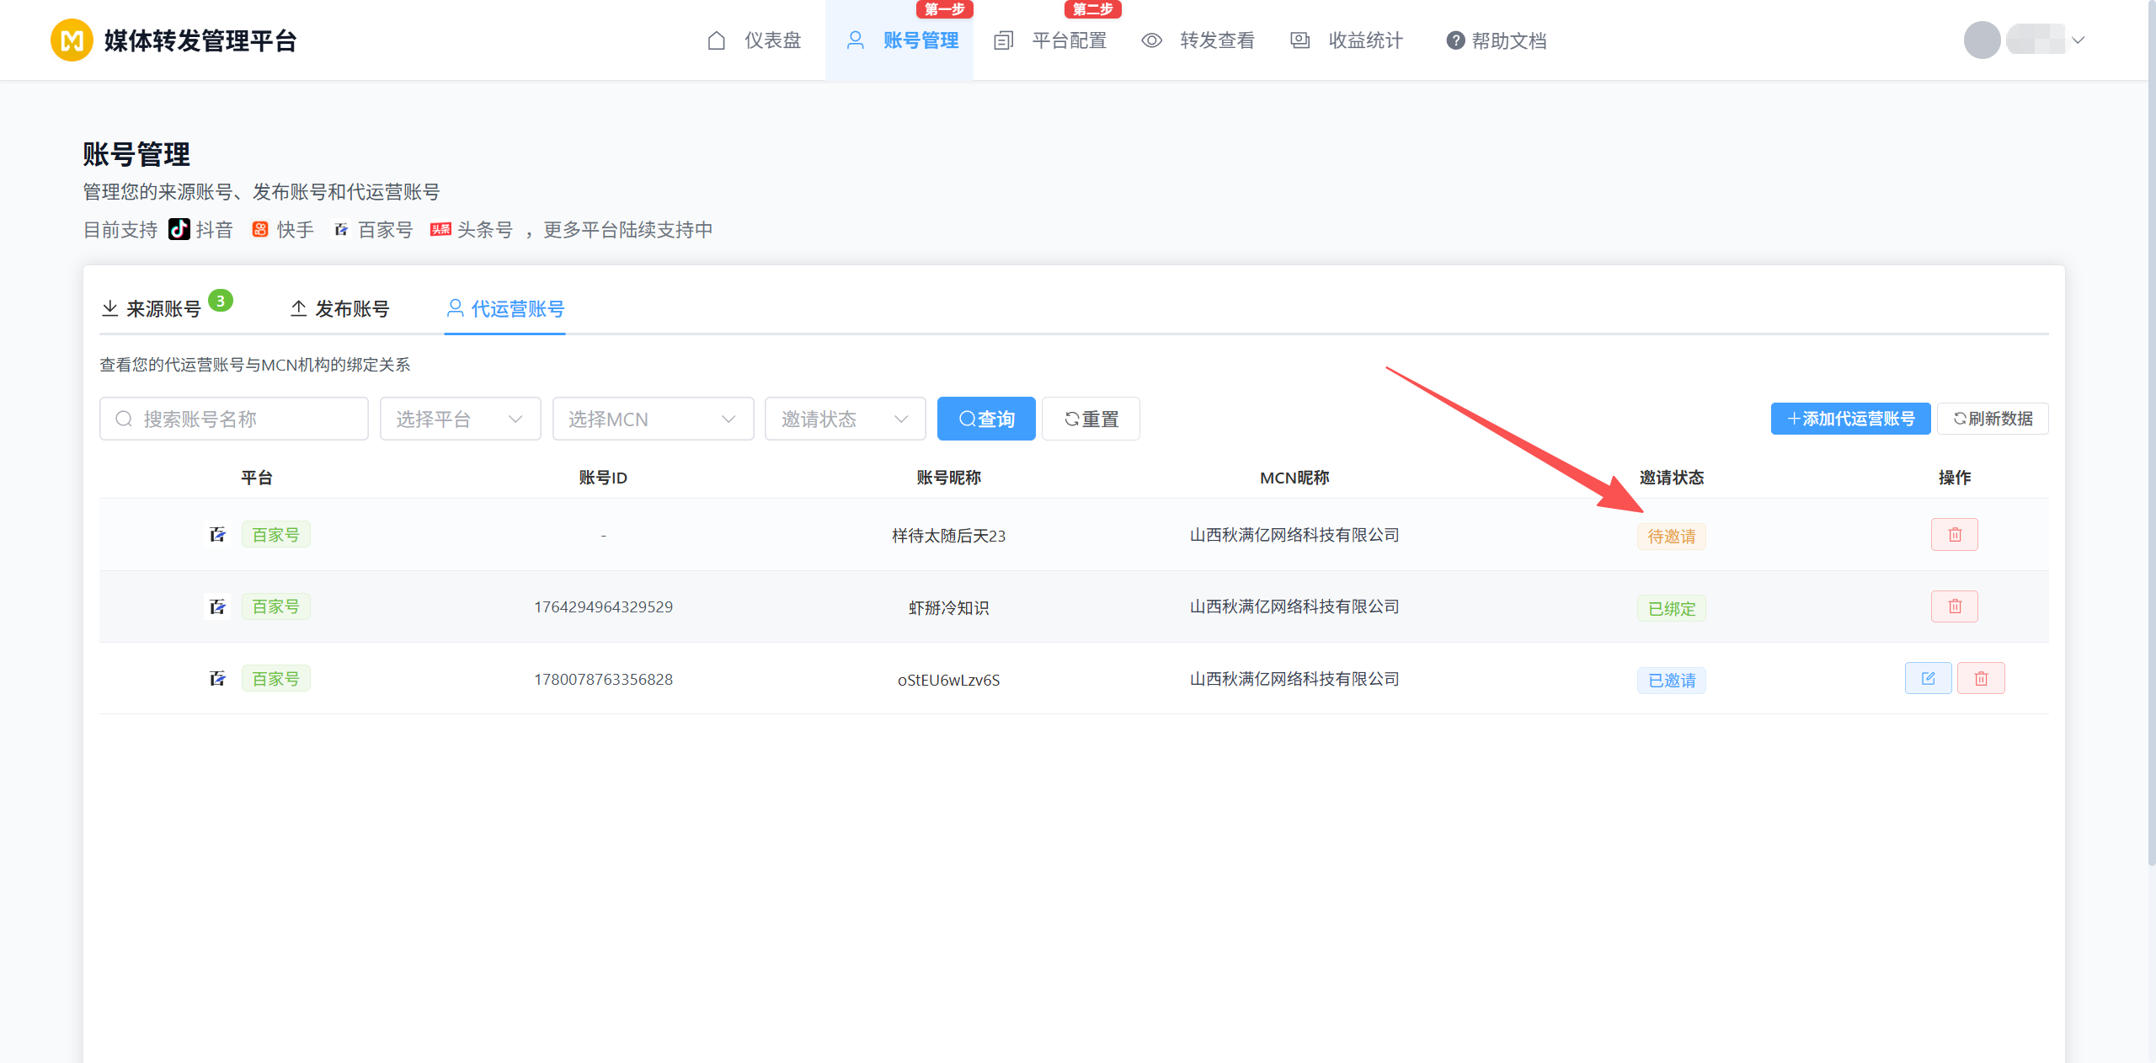The height and width of the screenshot is (1063, 2156).
Task: Click the 添加代运营账号 button
Action: click(1850, 419)
